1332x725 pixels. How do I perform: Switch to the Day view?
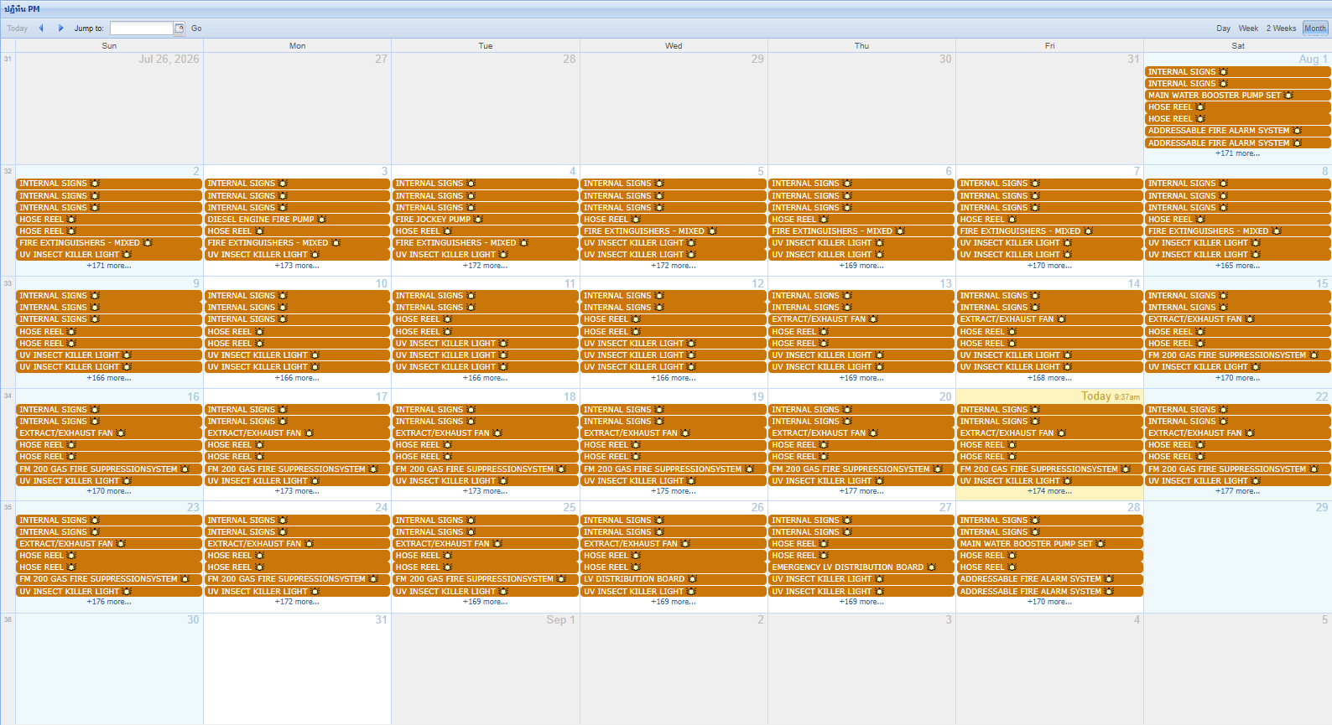(1224, 28)
